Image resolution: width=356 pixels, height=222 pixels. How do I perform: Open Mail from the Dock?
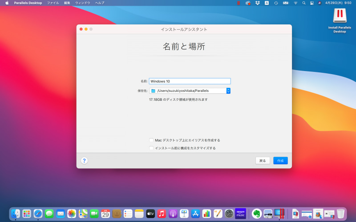[61, 214]
